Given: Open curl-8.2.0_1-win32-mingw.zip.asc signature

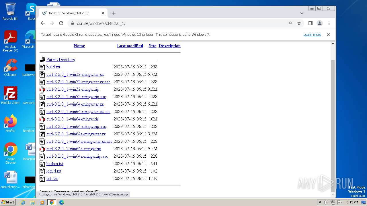Looking at the screenshot, I should click(x=76, y=97).
